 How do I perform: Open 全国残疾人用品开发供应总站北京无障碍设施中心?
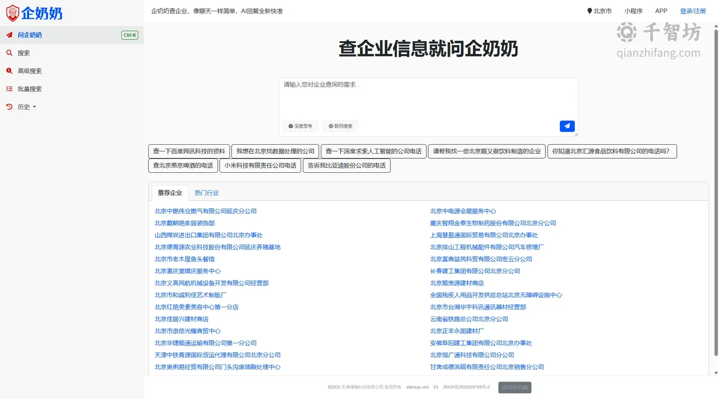point(496,295)
